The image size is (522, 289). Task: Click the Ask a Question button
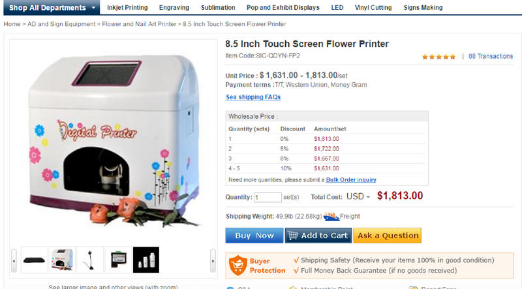tap(387, 236)
